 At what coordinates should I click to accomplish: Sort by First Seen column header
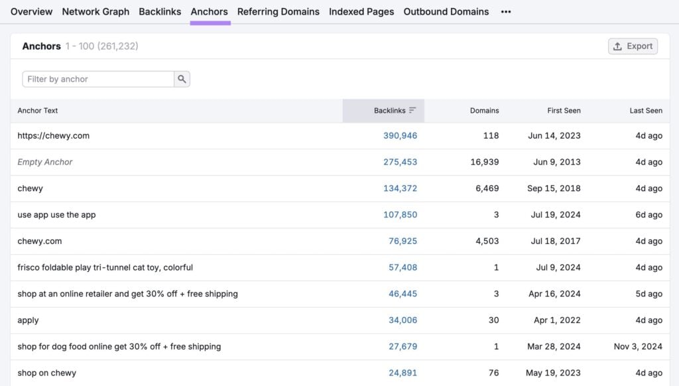[564, 111]
